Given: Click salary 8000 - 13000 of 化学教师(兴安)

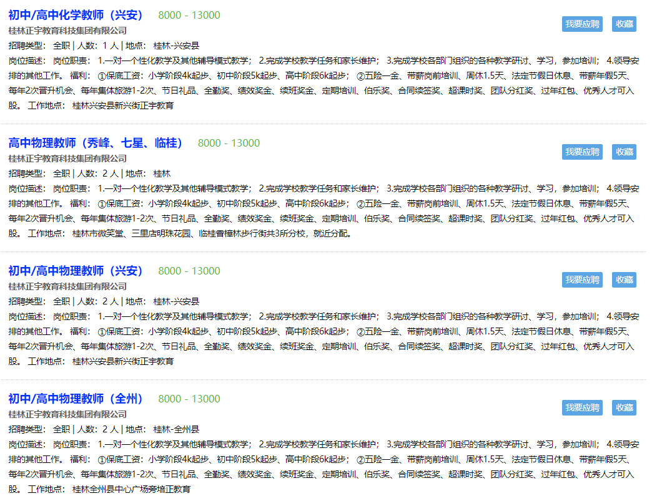Looking at the screenshot, I should pyautogui.click(x=189, y=15).
